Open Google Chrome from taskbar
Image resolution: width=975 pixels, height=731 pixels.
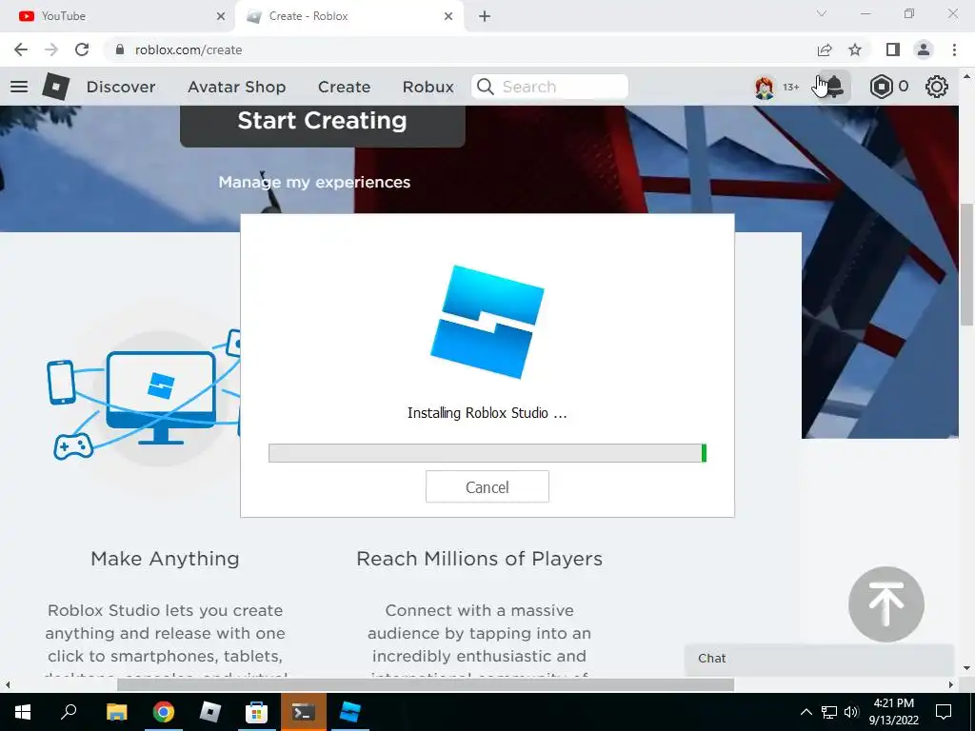tap(164, 712)
